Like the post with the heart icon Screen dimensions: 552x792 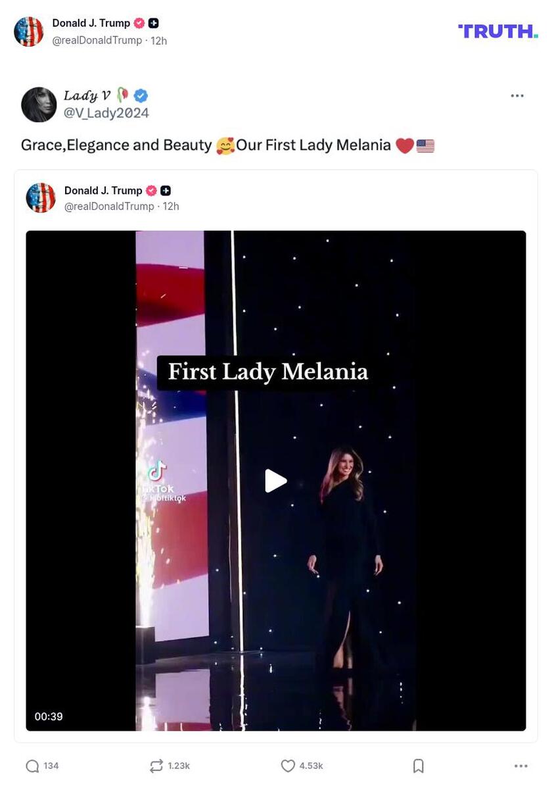(x=288, y=766)
